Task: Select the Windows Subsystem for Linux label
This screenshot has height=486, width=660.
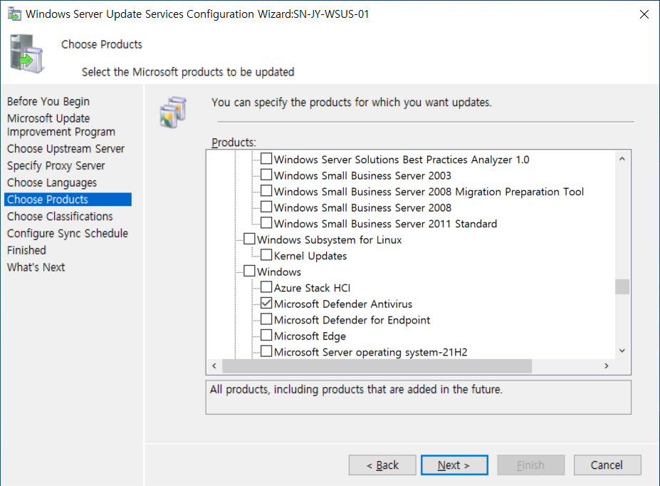Action: click(329, 239)
